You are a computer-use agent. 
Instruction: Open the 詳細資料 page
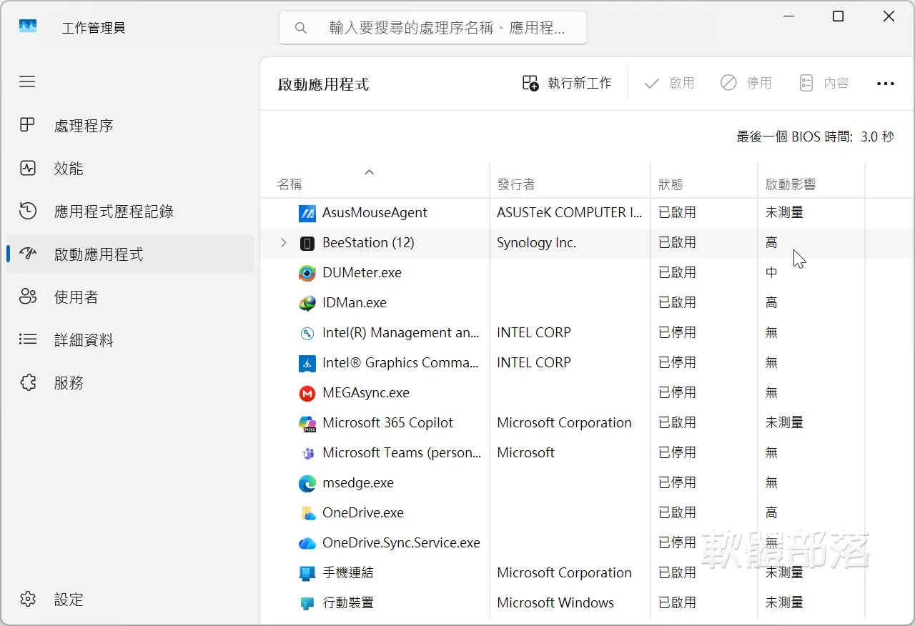pos(130,340)
